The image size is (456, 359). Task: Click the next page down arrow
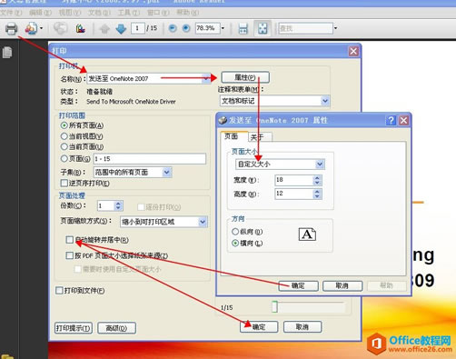coord(121,29)
